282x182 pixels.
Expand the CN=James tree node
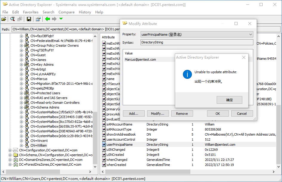tap(21, 60)
